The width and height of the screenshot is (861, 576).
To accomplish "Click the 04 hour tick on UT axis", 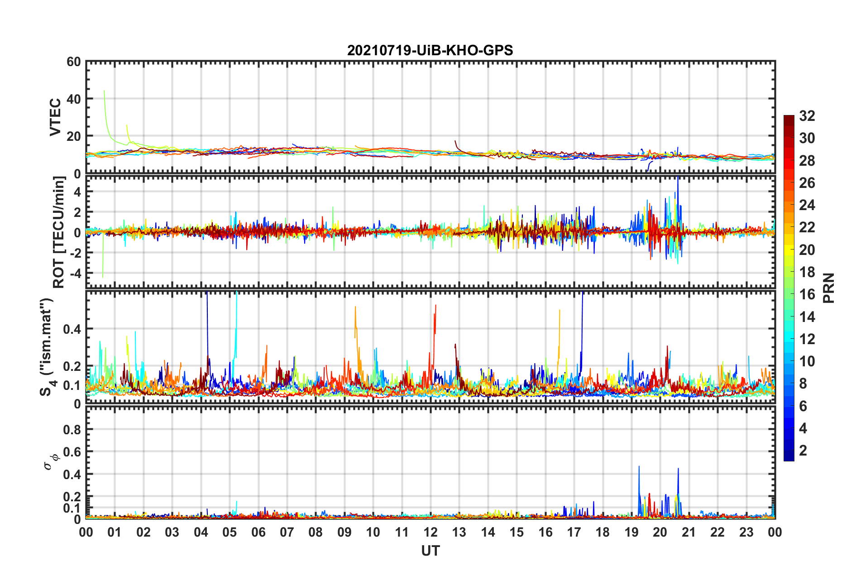I will click(201, 533).
